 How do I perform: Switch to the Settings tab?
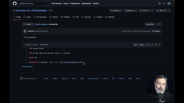pyautogui.click(x=110, y=17)
